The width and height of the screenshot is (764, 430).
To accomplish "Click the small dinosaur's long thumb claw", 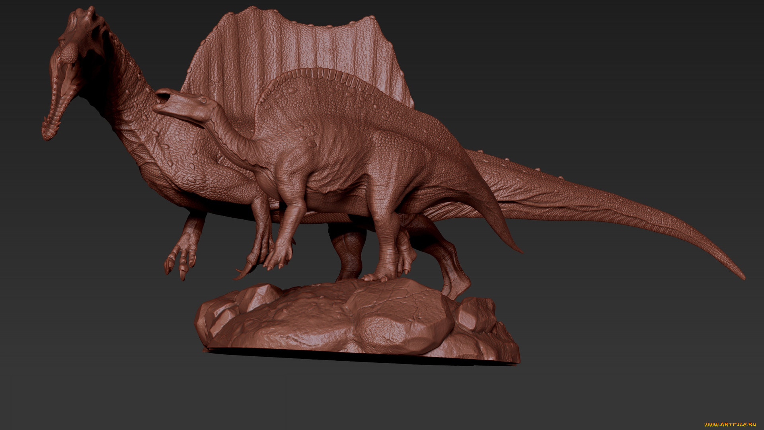I will point(246,271).
